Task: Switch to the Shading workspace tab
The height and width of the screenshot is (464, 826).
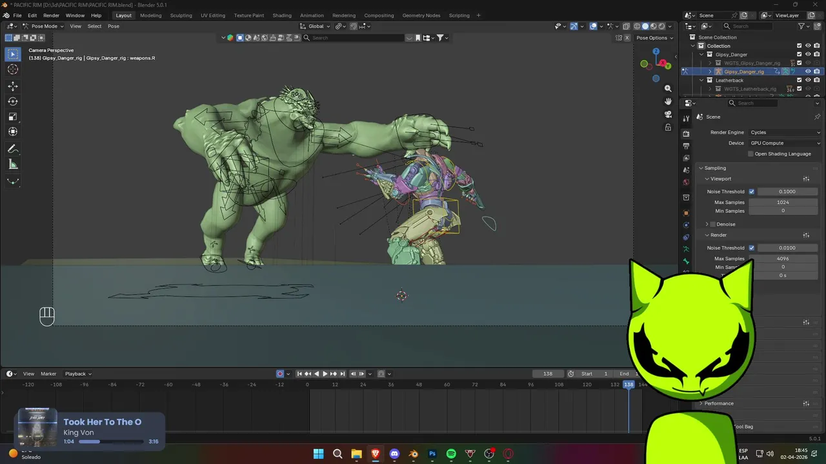Action: click(x=282, y=15)
